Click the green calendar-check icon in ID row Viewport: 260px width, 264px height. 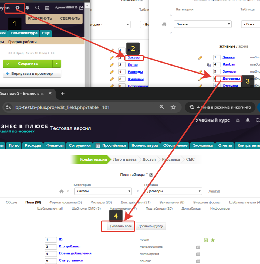(206, 240)
